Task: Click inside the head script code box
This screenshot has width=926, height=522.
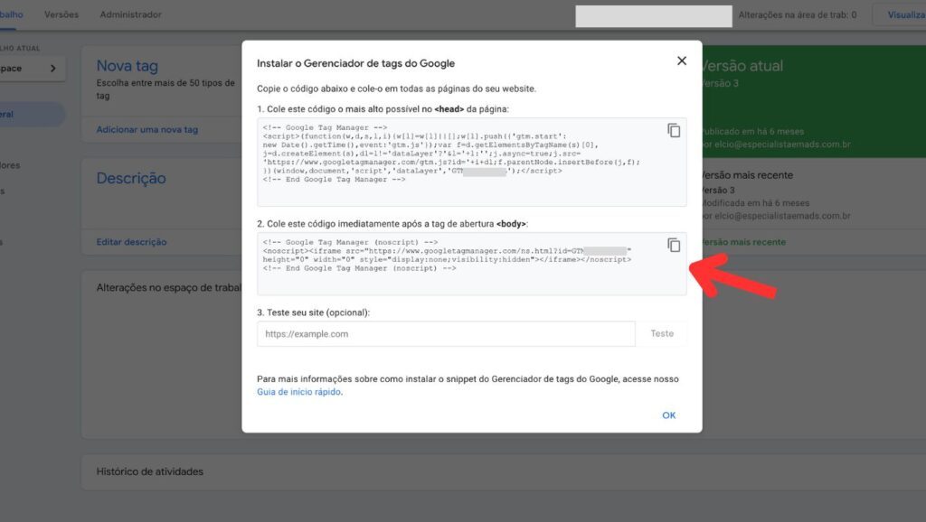Action: click(471, 163)
